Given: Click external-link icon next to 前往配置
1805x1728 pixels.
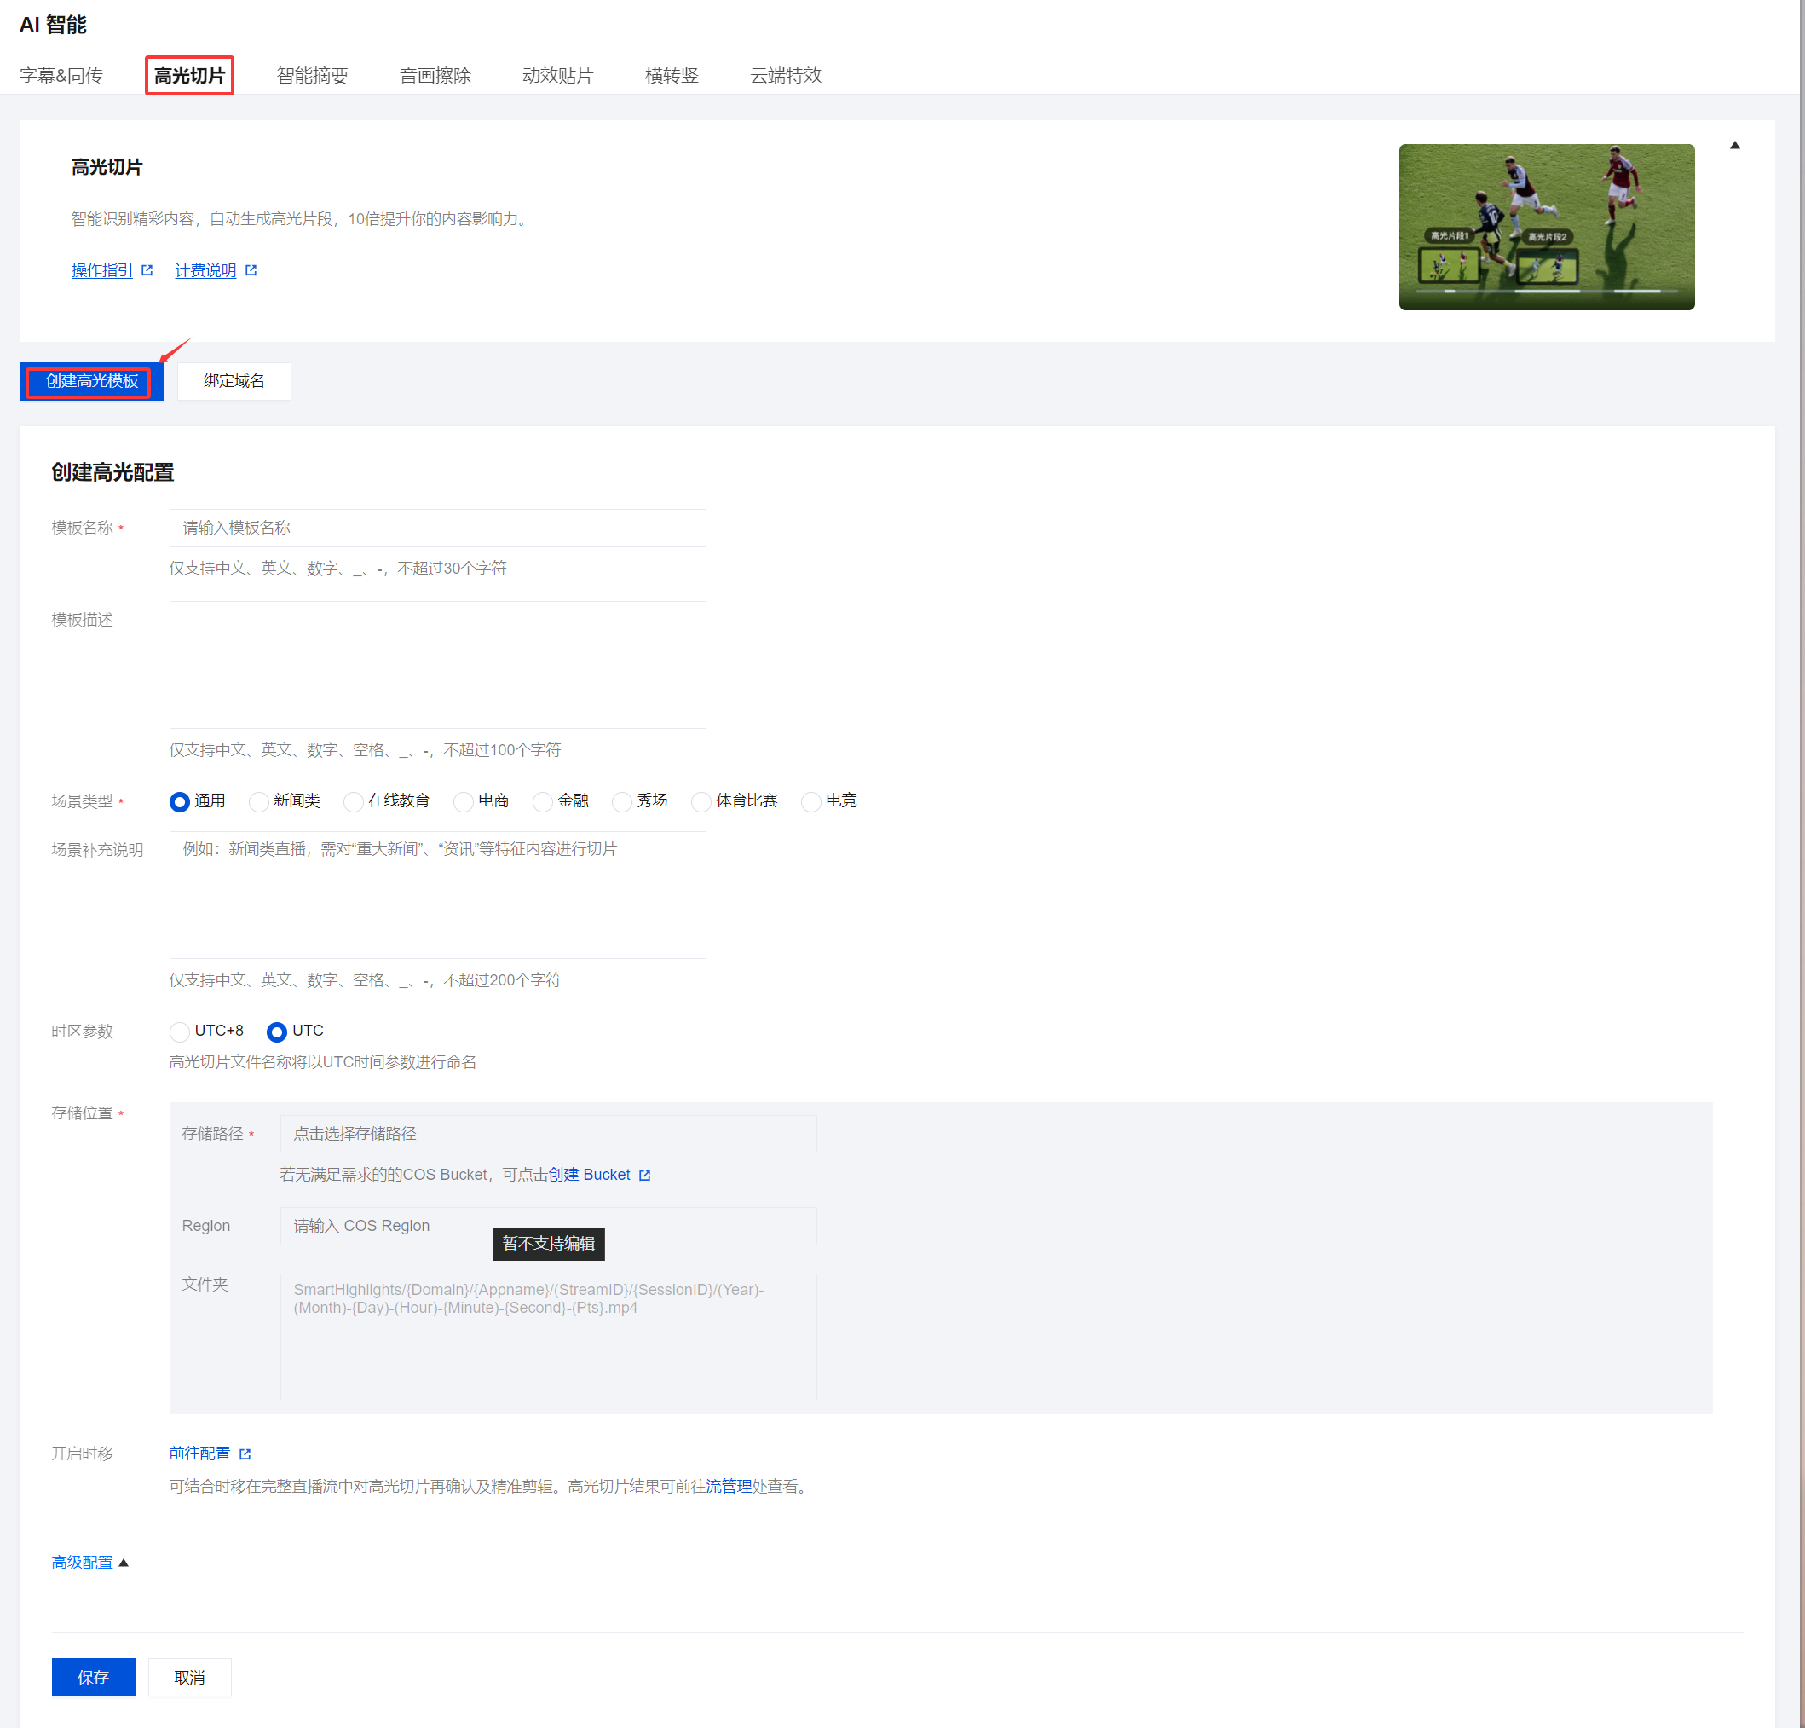Looking at the screenshot, I should (245, 1453).
